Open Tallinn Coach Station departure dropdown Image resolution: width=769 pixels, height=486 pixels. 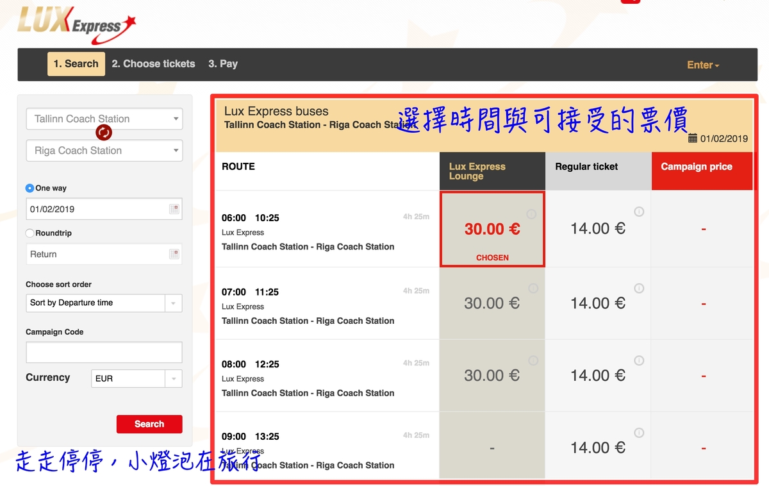click(104, 119)
